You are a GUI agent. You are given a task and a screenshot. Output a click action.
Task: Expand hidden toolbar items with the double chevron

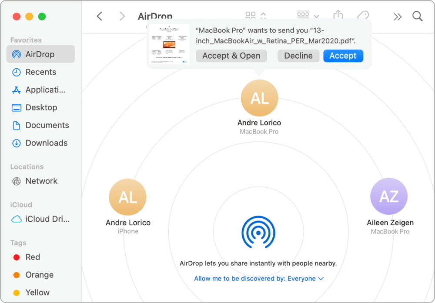(398, 16)
